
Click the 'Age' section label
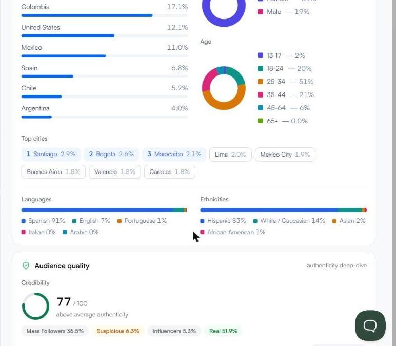tap(206, 42)
